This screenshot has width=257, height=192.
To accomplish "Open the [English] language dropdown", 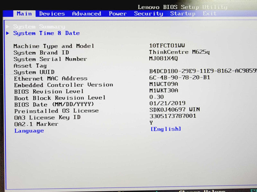I will point(166,129).
